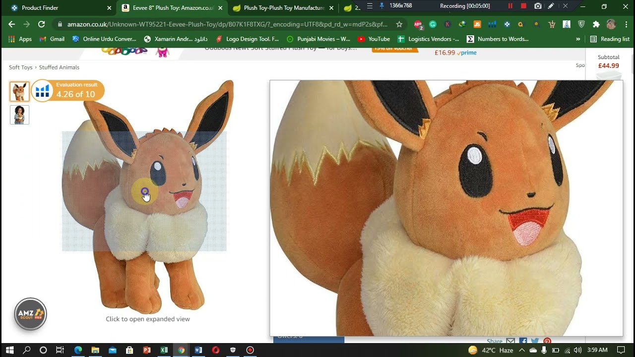Open the Reading list
Viewport: 635px width, 357px height.
click(x=610, y=39)
